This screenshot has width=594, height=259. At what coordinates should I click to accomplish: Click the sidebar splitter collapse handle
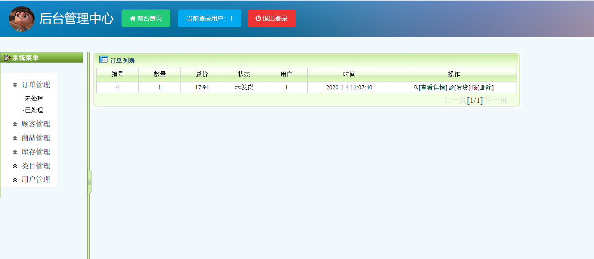(x=89, y=182)
